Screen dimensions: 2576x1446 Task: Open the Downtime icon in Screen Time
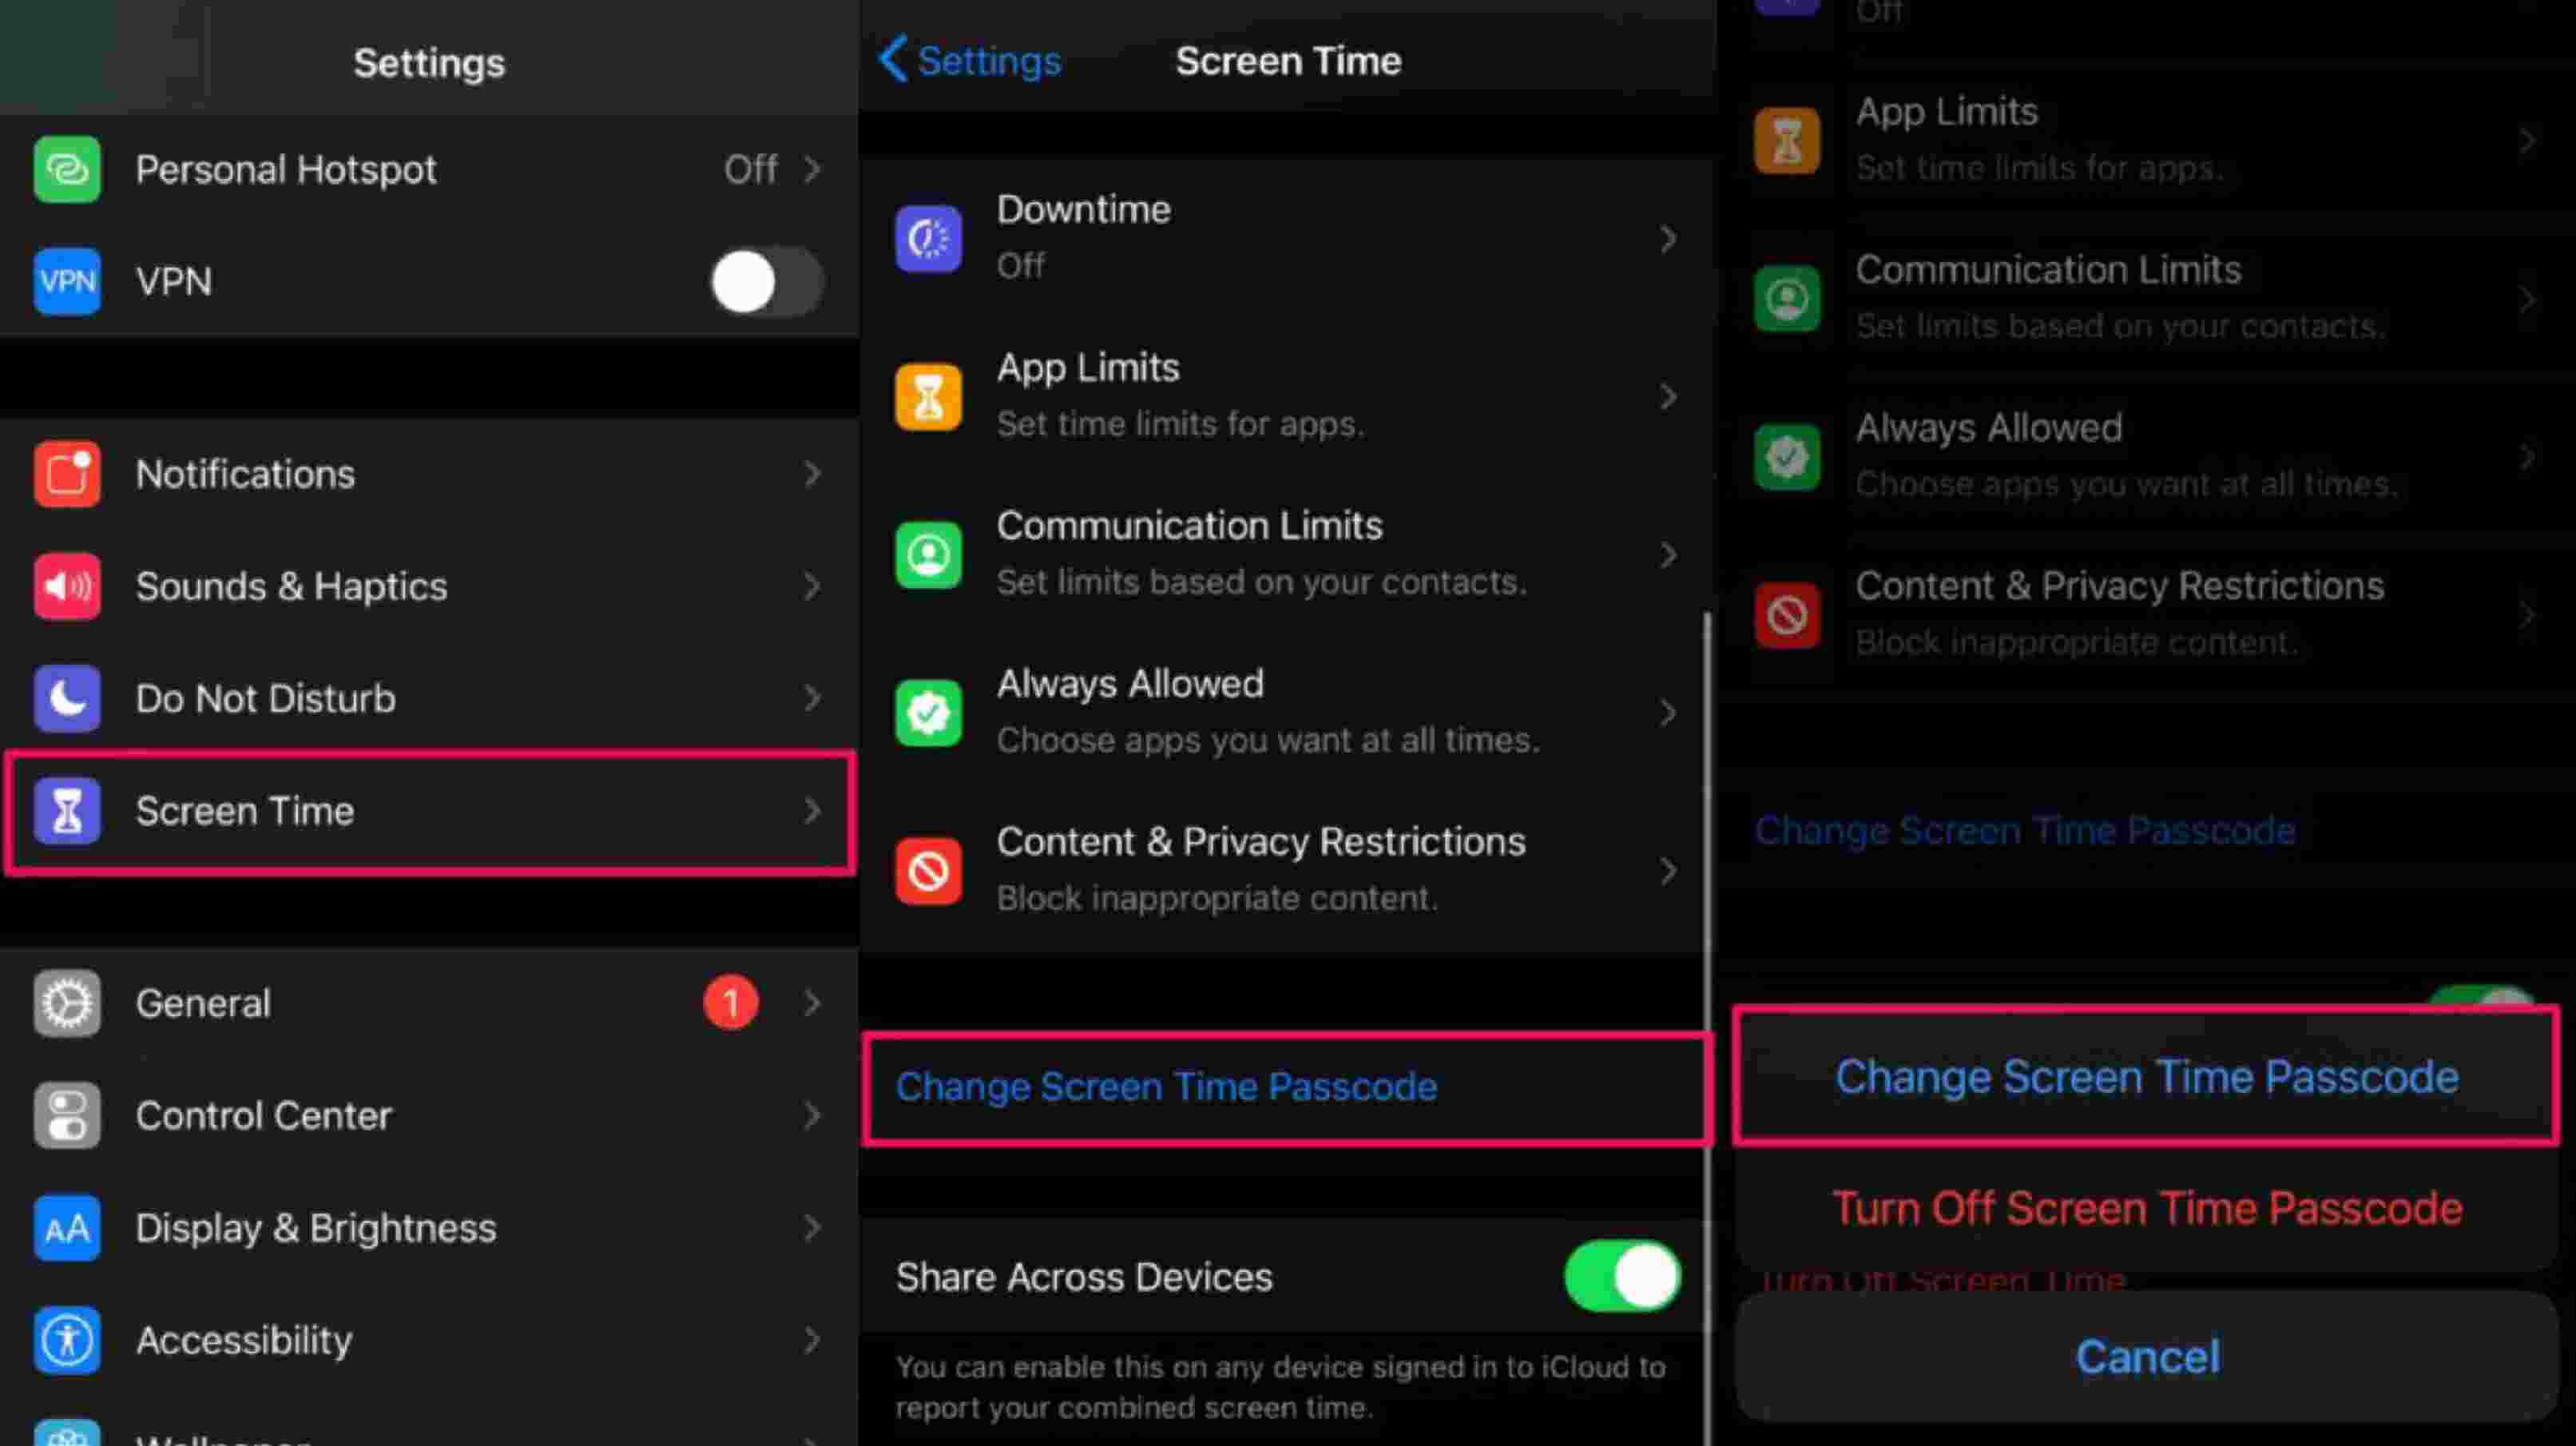(x=928, y=238)
